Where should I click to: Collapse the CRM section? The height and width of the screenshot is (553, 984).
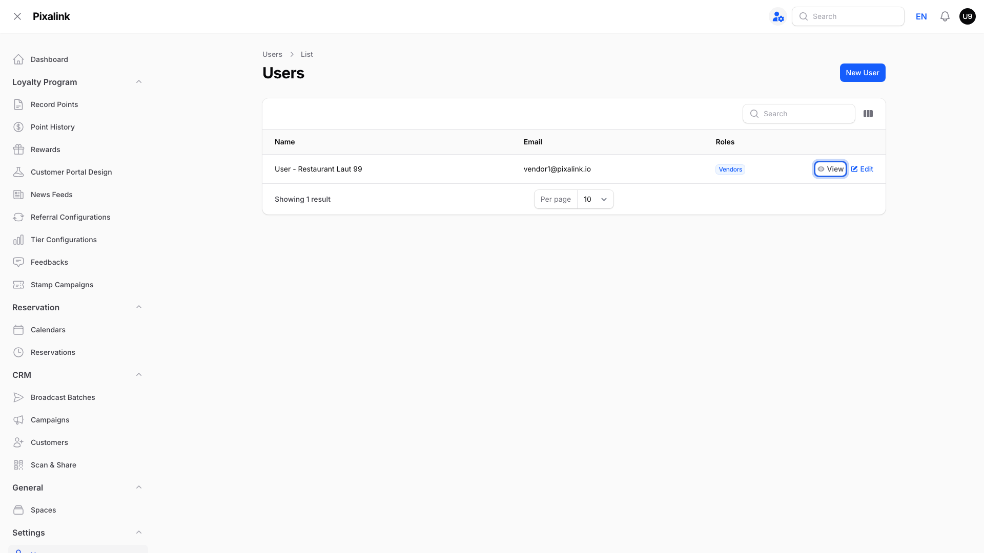pyautogui.click(x=139, y=375)
